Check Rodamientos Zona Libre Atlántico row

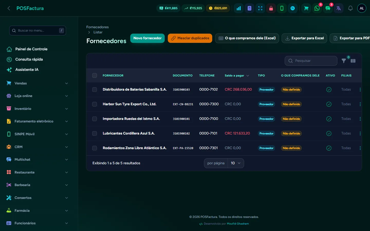[x=95, y=148]
